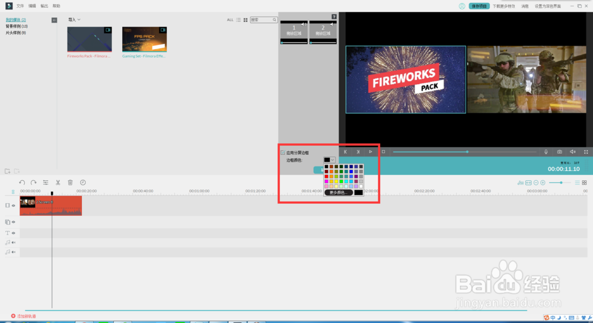
Task: Click the preview playback progress slider
Action: pos(465,152)
